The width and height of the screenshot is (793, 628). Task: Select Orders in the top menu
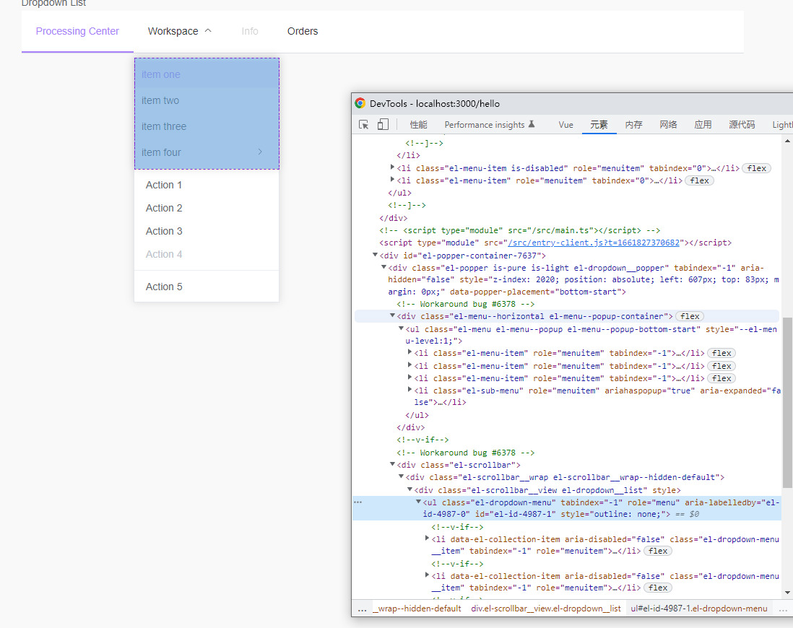(303, 31)
